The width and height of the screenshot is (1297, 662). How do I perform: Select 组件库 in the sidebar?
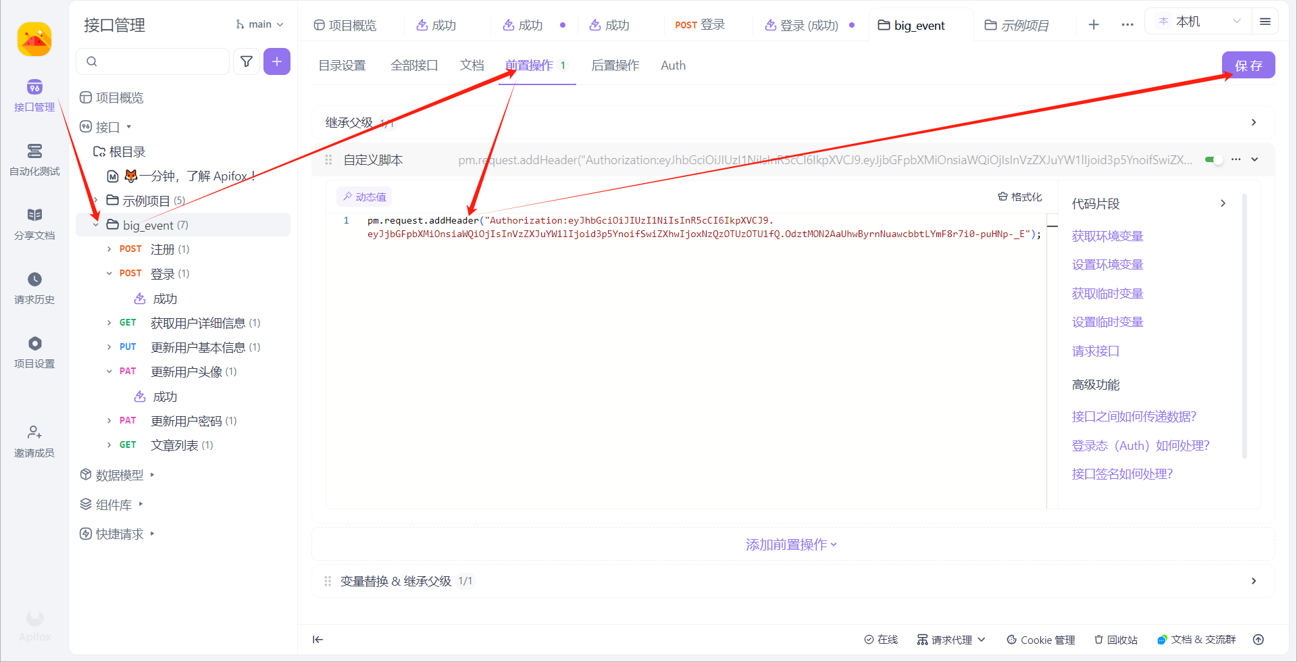[112, 504]
